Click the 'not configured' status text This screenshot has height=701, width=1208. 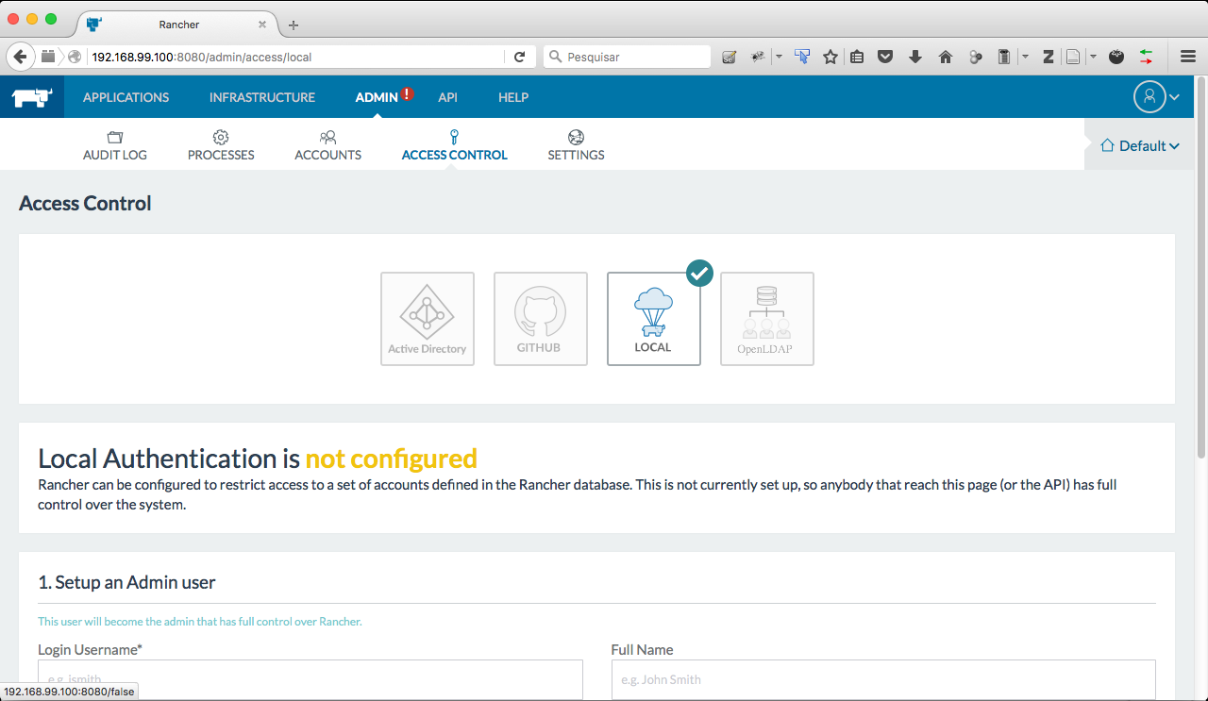[x=391, y=459]
